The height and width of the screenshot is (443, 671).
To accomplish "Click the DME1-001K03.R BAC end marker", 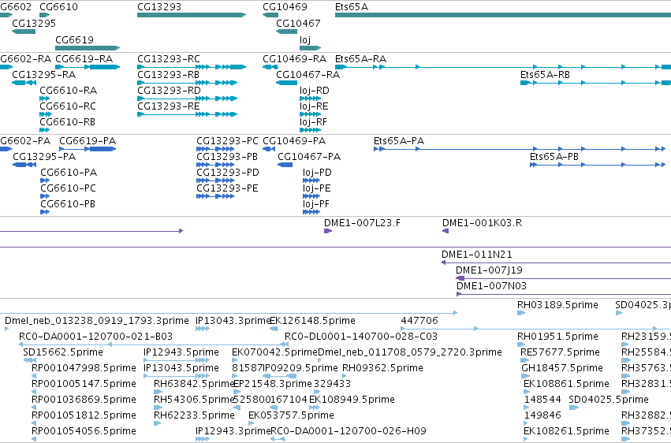I will tap(445, 231).
